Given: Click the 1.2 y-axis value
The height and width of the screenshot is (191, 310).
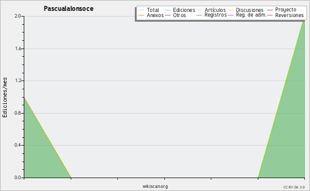Looking at the screenshot, I should pos(18,81).
